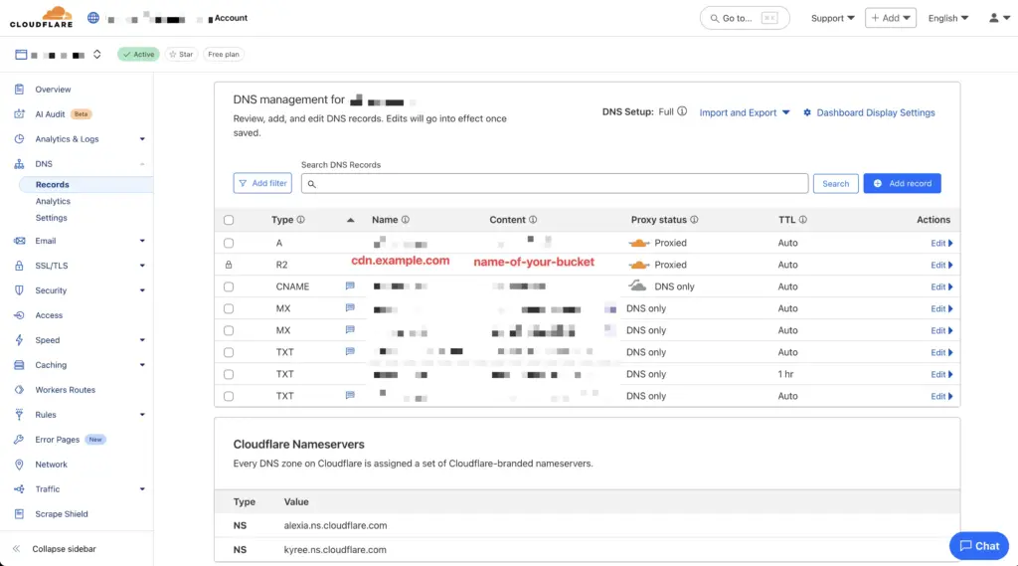This screenshot has width=1018, height=566.
Task: Click the Error Pages wrench icon
Action: coord(20,440)
